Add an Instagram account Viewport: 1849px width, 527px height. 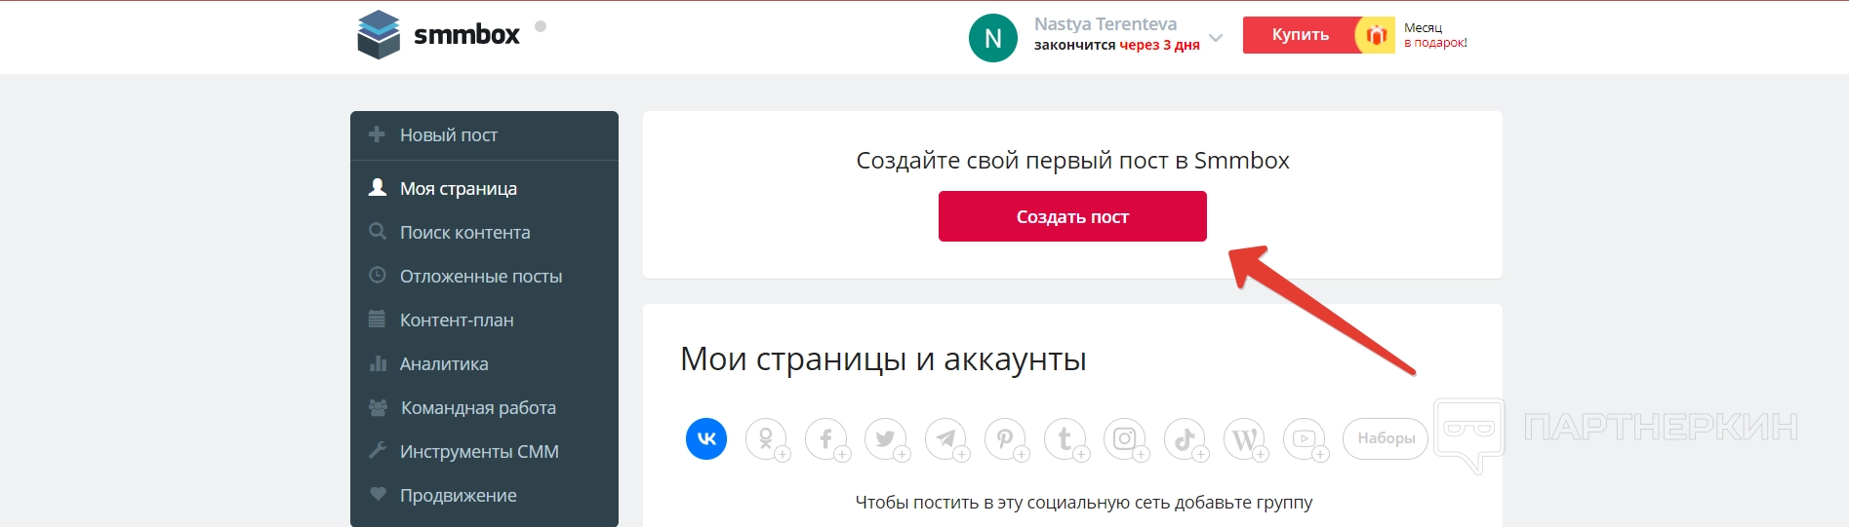[x=1125, y=439]
